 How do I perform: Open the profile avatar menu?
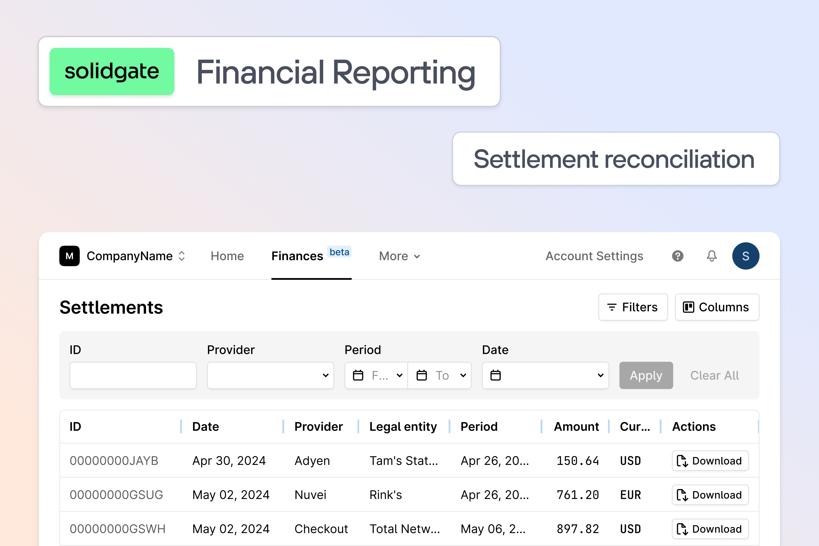(746, 256)
